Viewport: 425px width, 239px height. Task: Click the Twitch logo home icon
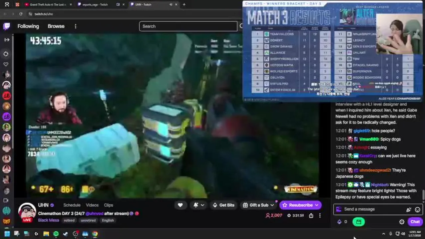tap(6, 26)
